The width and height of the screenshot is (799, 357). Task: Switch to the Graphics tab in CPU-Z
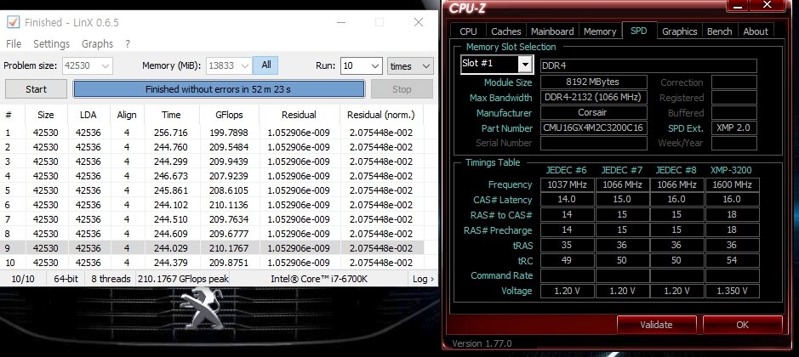pos(679,31)
